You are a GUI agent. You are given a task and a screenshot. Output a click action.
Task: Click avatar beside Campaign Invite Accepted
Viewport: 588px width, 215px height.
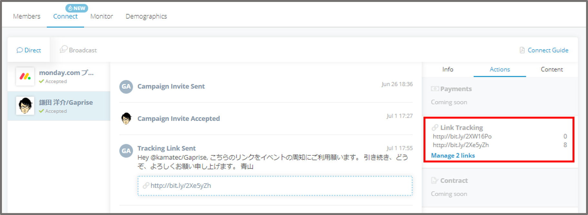click(126, 119)
